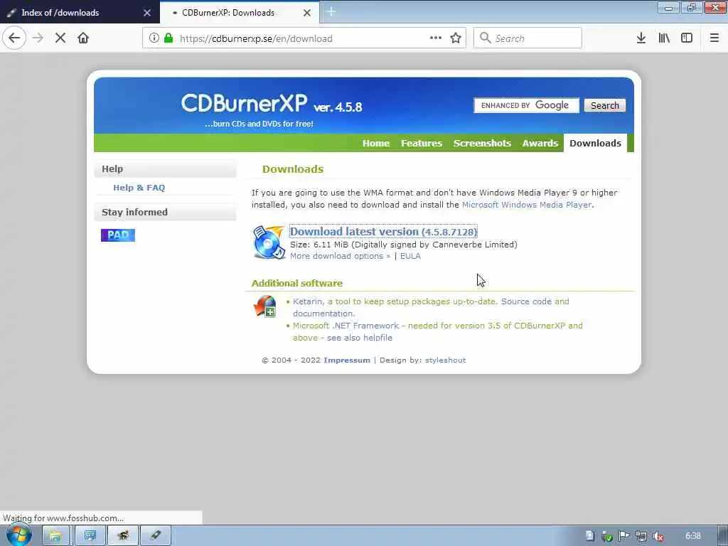Go back with the browser back arrow
The width and height of the screenshot is (728, 546).
14,38
